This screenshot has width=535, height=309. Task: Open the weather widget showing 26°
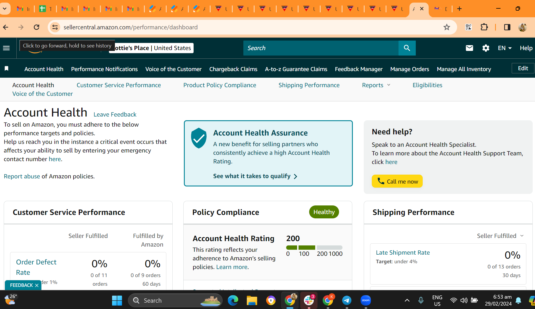click(11, 299)
